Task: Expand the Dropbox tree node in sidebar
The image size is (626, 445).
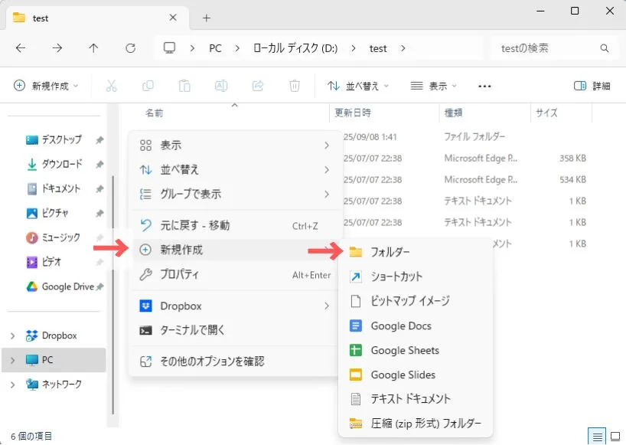Action: tap(12, 335)
